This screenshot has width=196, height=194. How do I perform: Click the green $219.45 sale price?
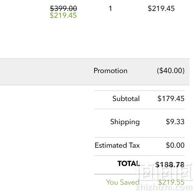(x=63, y=15)
